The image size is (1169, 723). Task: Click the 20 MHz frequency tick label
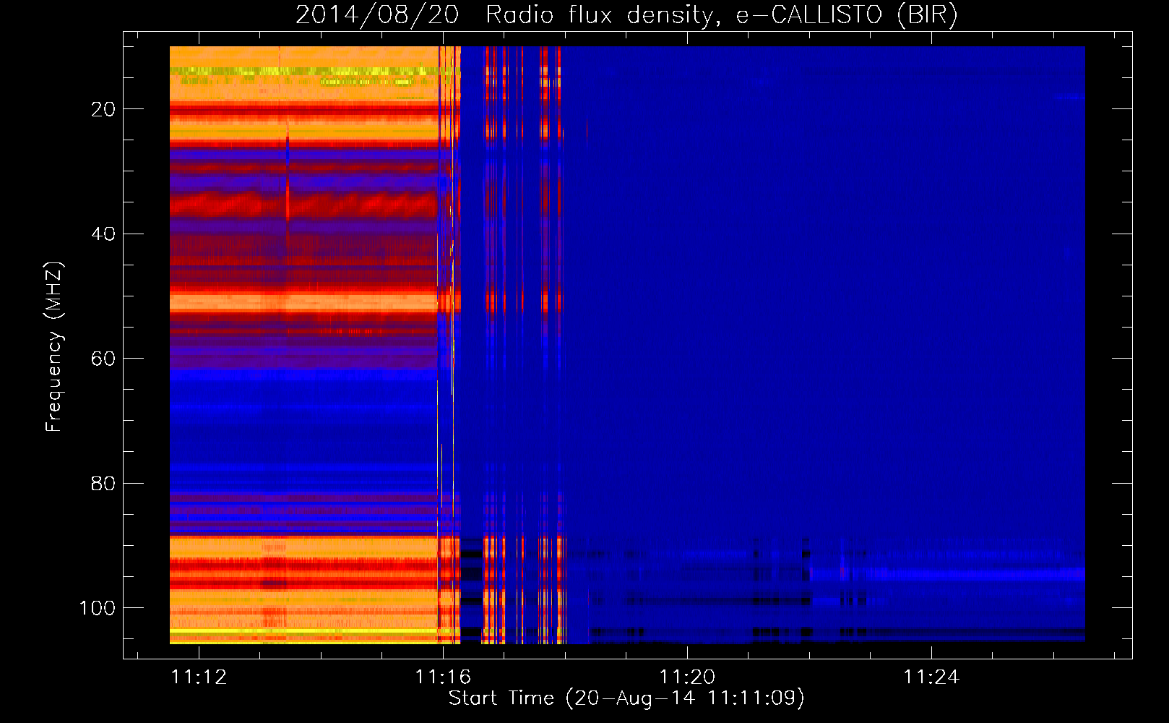[103, 109]
